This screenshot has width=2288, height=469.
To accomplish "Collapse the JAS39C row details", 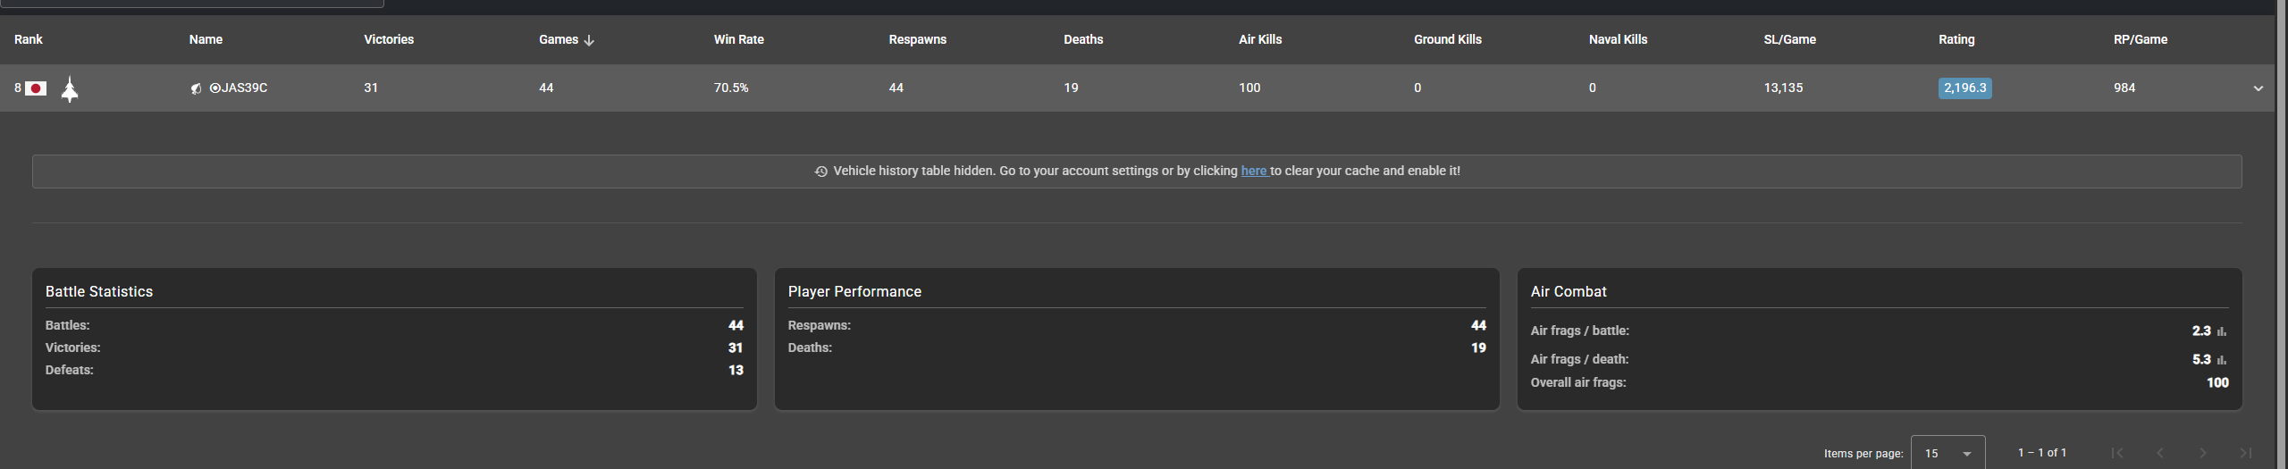I will tap(2259, 88).
